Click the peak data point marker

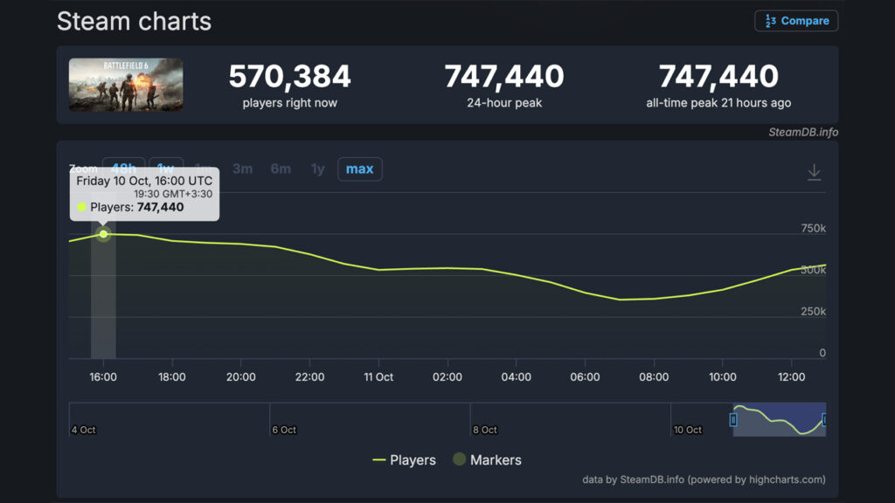coord(104,234)
